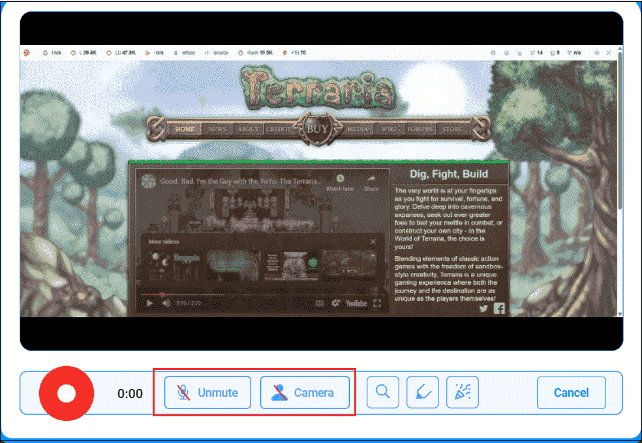Click the Facebook icon below the description
Image resolution: width=642 pixels, height=443 pixels.
coord(500,309)
